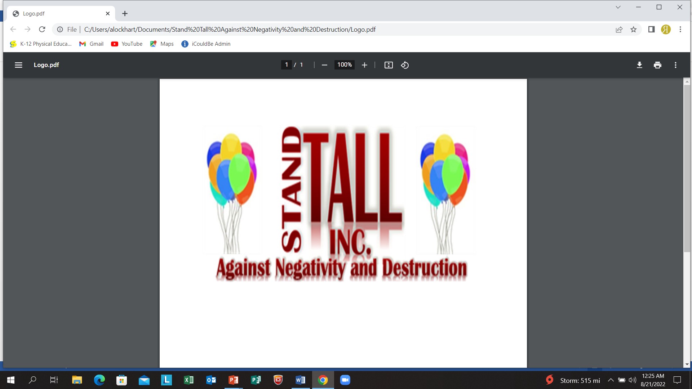692x389 pixels.
Task: Click the address bar URL
Action: 230,30
